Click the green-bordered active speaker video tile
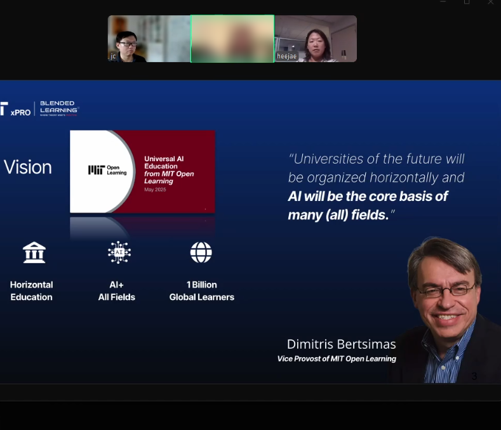 click(232, 39)
